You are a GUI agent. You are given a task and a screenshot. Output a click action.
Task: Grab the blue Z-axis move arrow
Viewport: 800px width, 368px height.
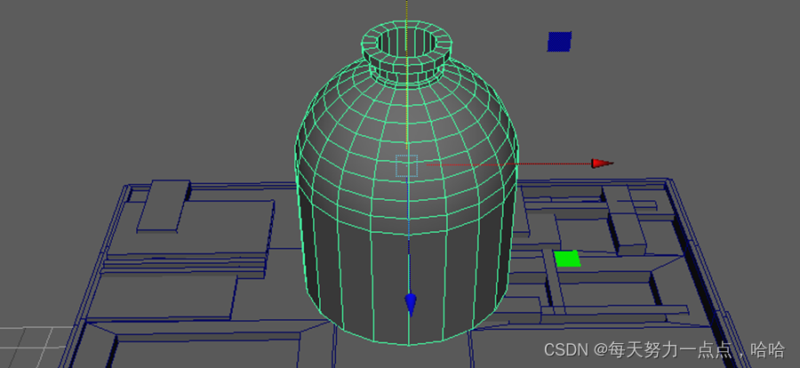click(411, 304)
